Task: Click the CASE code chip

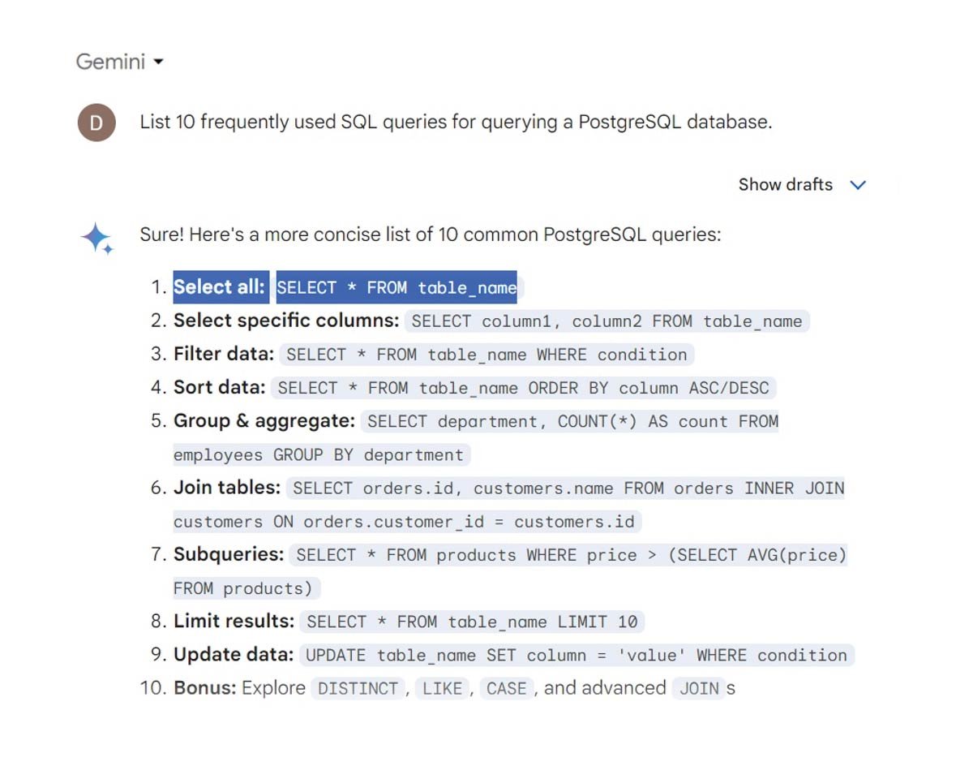Action: click(x=507, y=689)
